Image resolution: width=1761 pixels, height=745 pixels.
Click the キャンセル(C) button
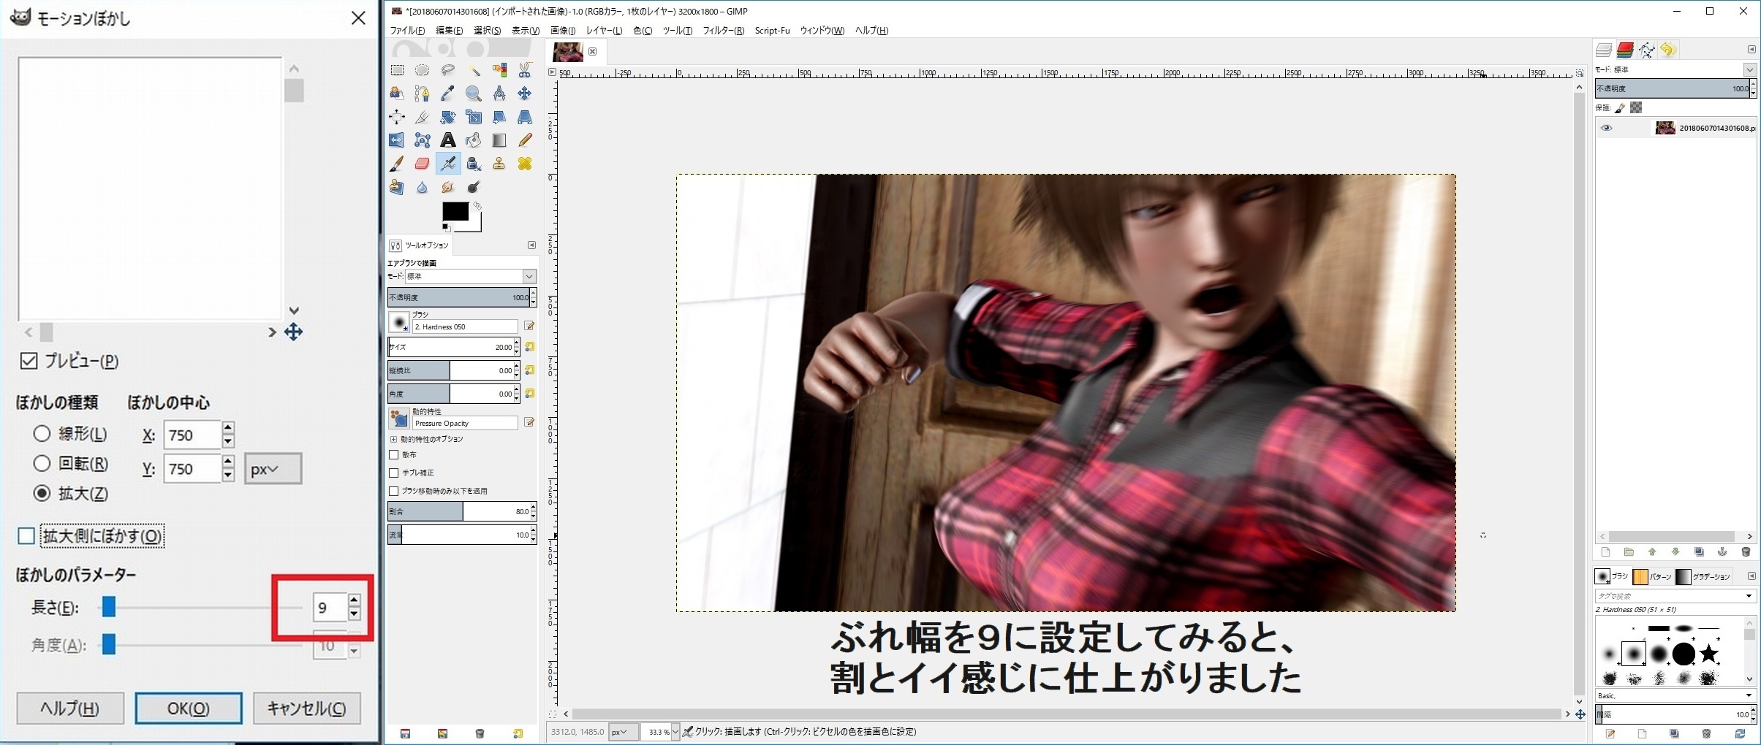pos(307,708)
